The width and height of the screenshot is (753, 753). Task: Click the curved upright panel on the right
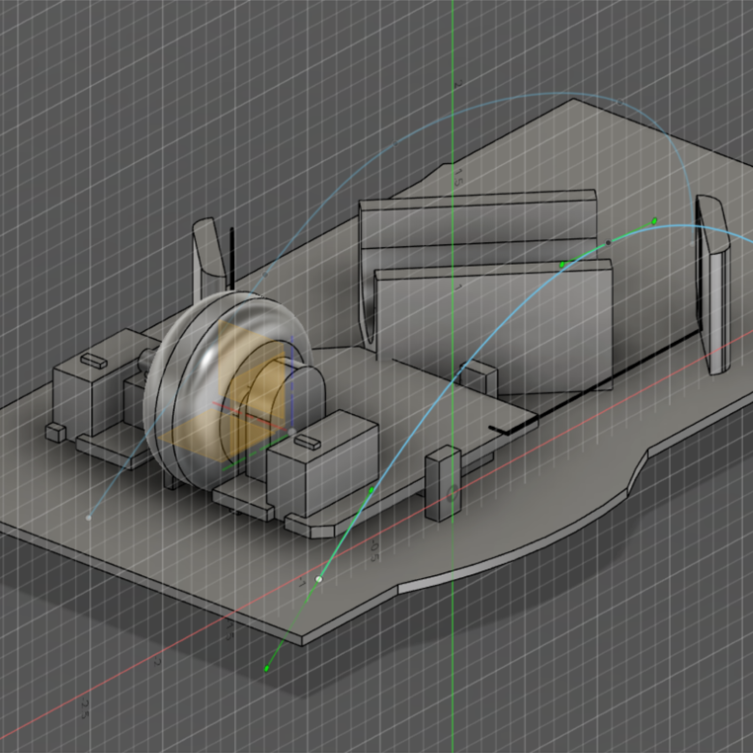point(713,285)
